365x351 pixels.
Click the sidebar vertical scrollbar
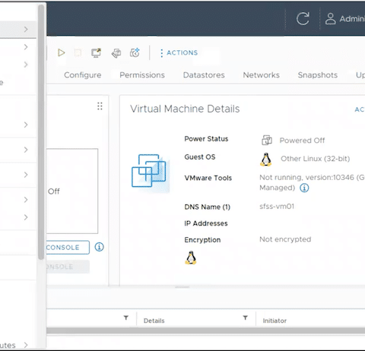point(41,131)
